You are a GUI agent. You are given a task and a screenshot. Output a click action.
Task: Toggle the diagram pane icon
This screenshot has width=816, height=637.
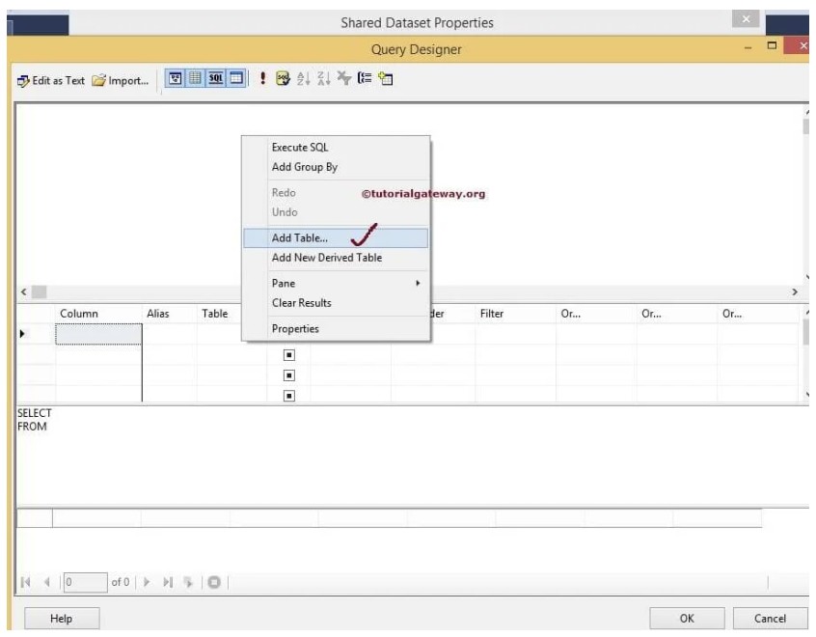pos(176,78)
